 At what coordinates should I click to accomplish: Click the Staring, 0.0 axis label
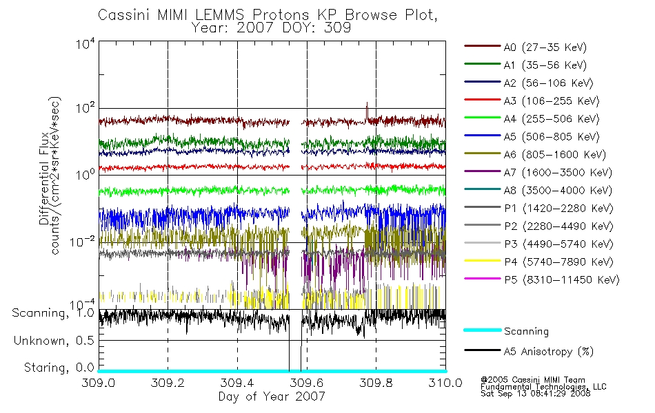59,368
